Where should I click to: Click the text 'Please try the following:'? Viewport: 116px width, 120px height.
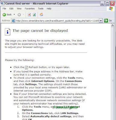[x=20, y=60]
